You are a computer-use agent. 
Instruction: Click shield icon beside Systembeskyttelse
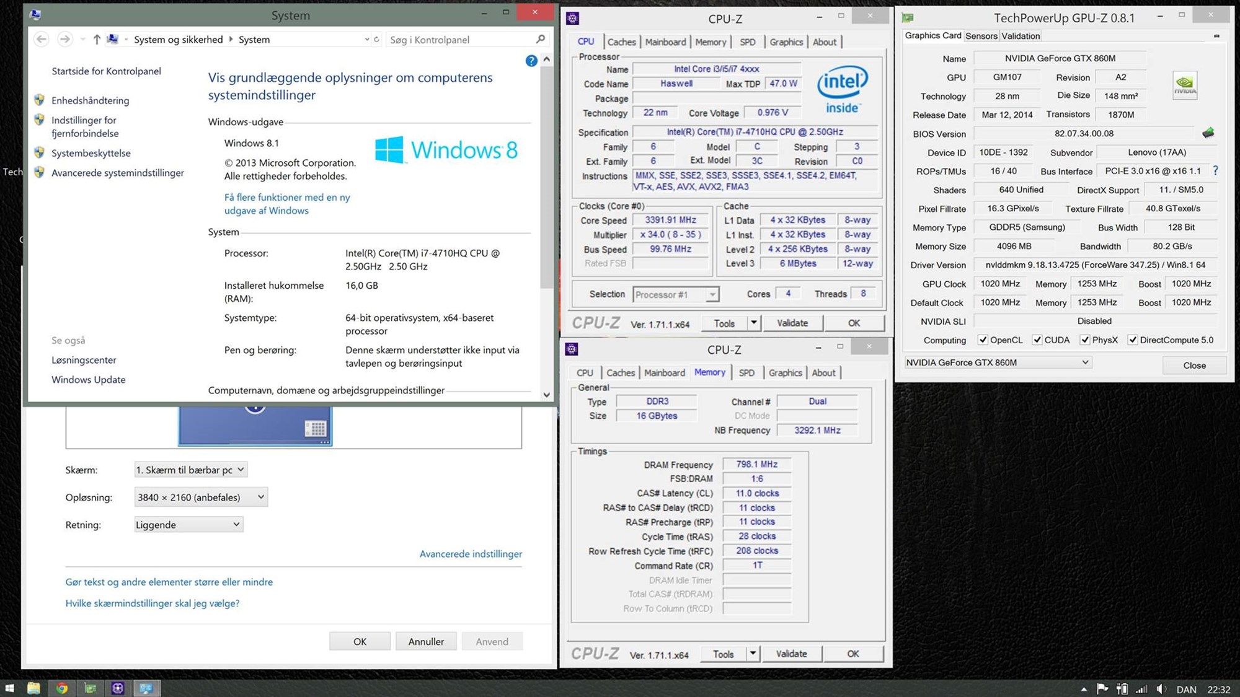39,152
